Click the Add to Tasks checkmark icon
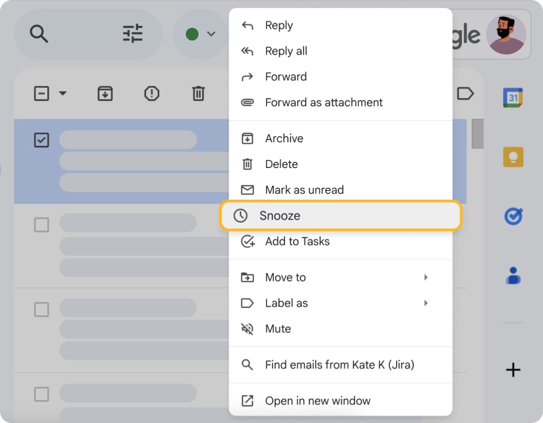Image resolution: width=543 pixels, height=423 pixels. pyautogui.click(x=248, y=242)
